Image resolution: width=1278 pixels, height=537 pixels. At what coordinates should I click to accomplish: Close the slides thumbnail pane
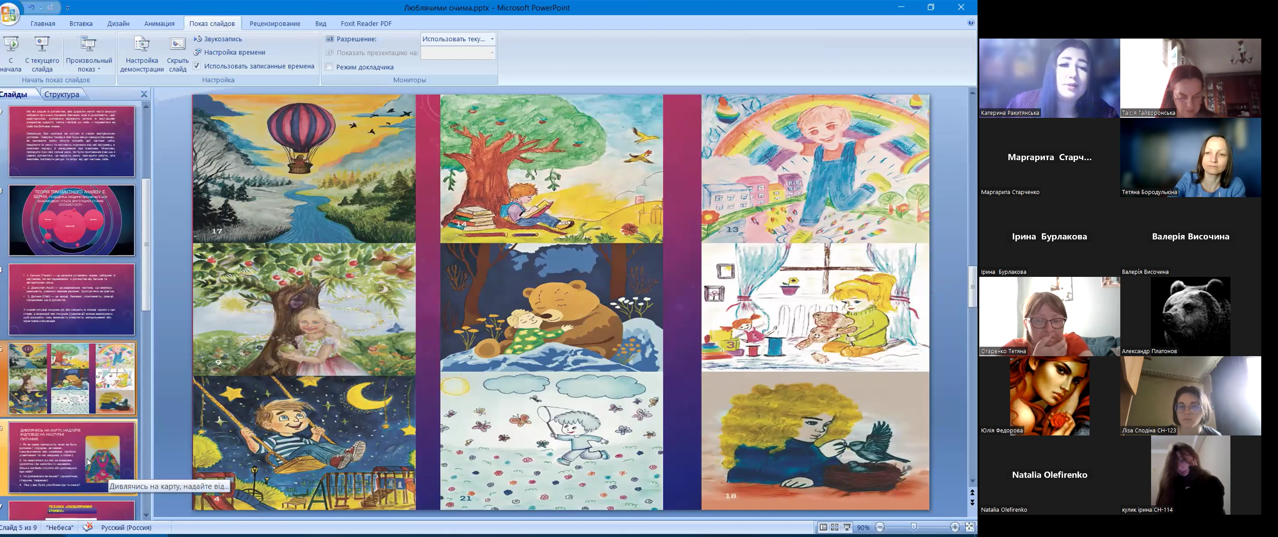tap(144, 94)
